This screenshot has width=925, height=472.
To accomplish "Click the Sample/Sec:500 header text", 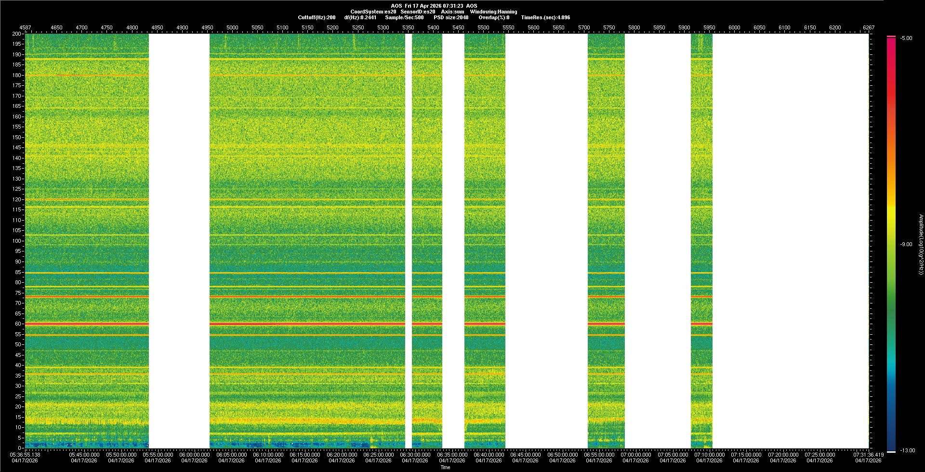I will click(404, 17).
